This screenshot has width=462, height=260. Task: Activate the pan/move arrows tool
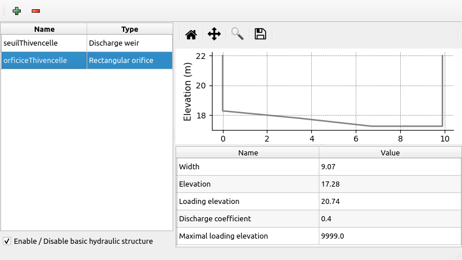coord(214,34)
